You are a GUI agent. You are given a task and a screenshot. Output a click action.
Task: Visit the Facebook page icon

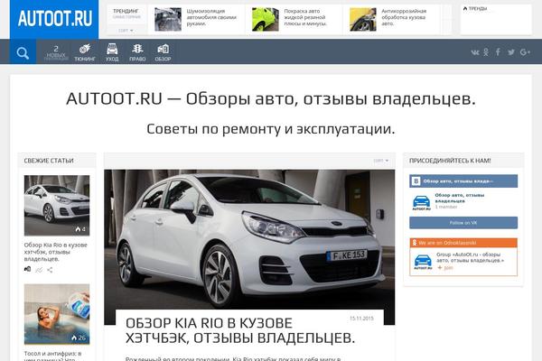tap(498, 52)
